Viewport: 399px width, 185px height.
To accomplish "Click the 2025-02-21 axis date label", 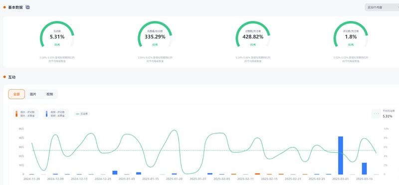I will 293,179.
